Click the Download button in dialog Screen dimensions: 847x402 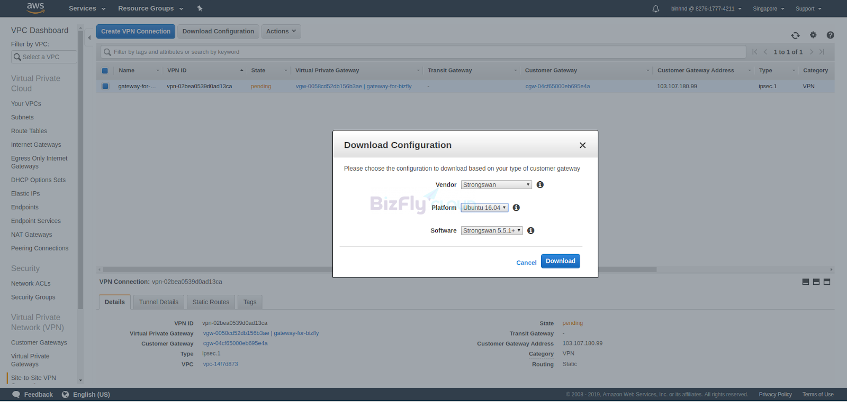(561, 261)
